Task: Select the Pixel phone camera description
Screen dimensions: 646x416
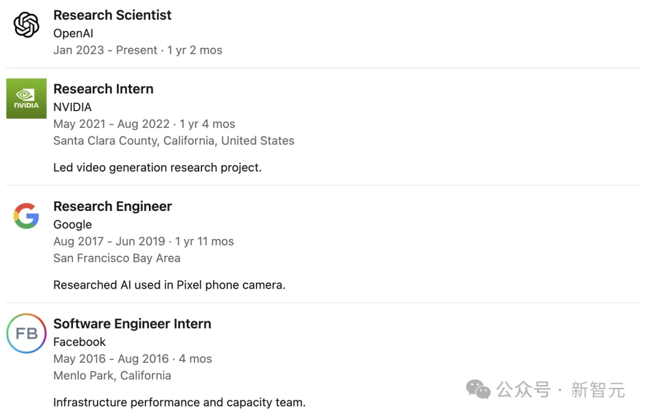Action: tap(169, 285)
